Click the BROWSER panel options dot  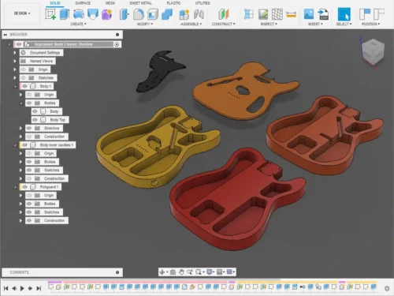pyautogui.click(x=117, y=35)
